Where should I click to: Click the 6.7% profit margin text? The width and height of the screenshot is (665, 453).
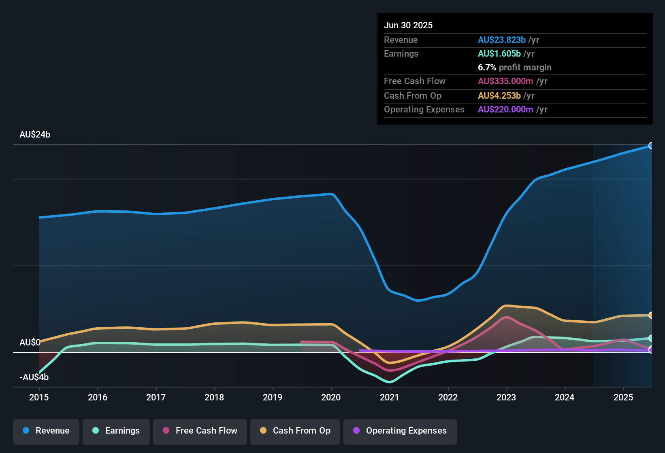pos(514,68)
